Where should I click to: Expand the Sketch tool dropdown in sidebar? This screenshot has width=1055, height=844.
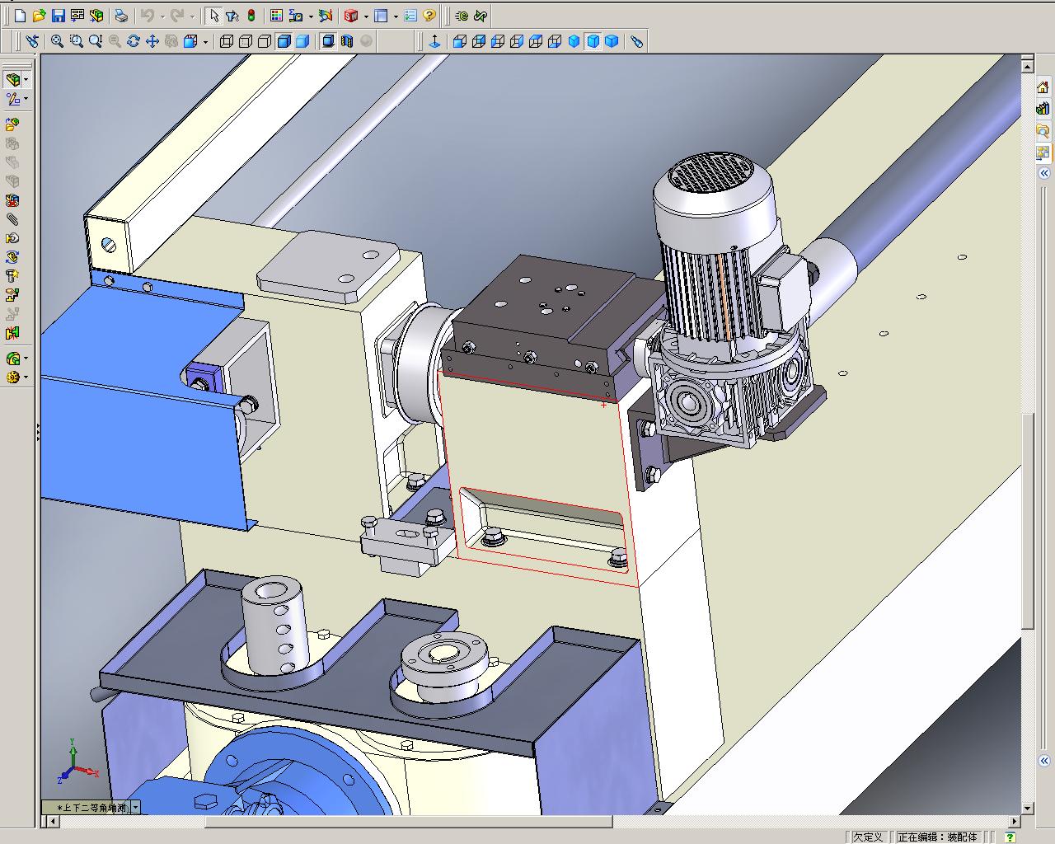coord(26,99)
